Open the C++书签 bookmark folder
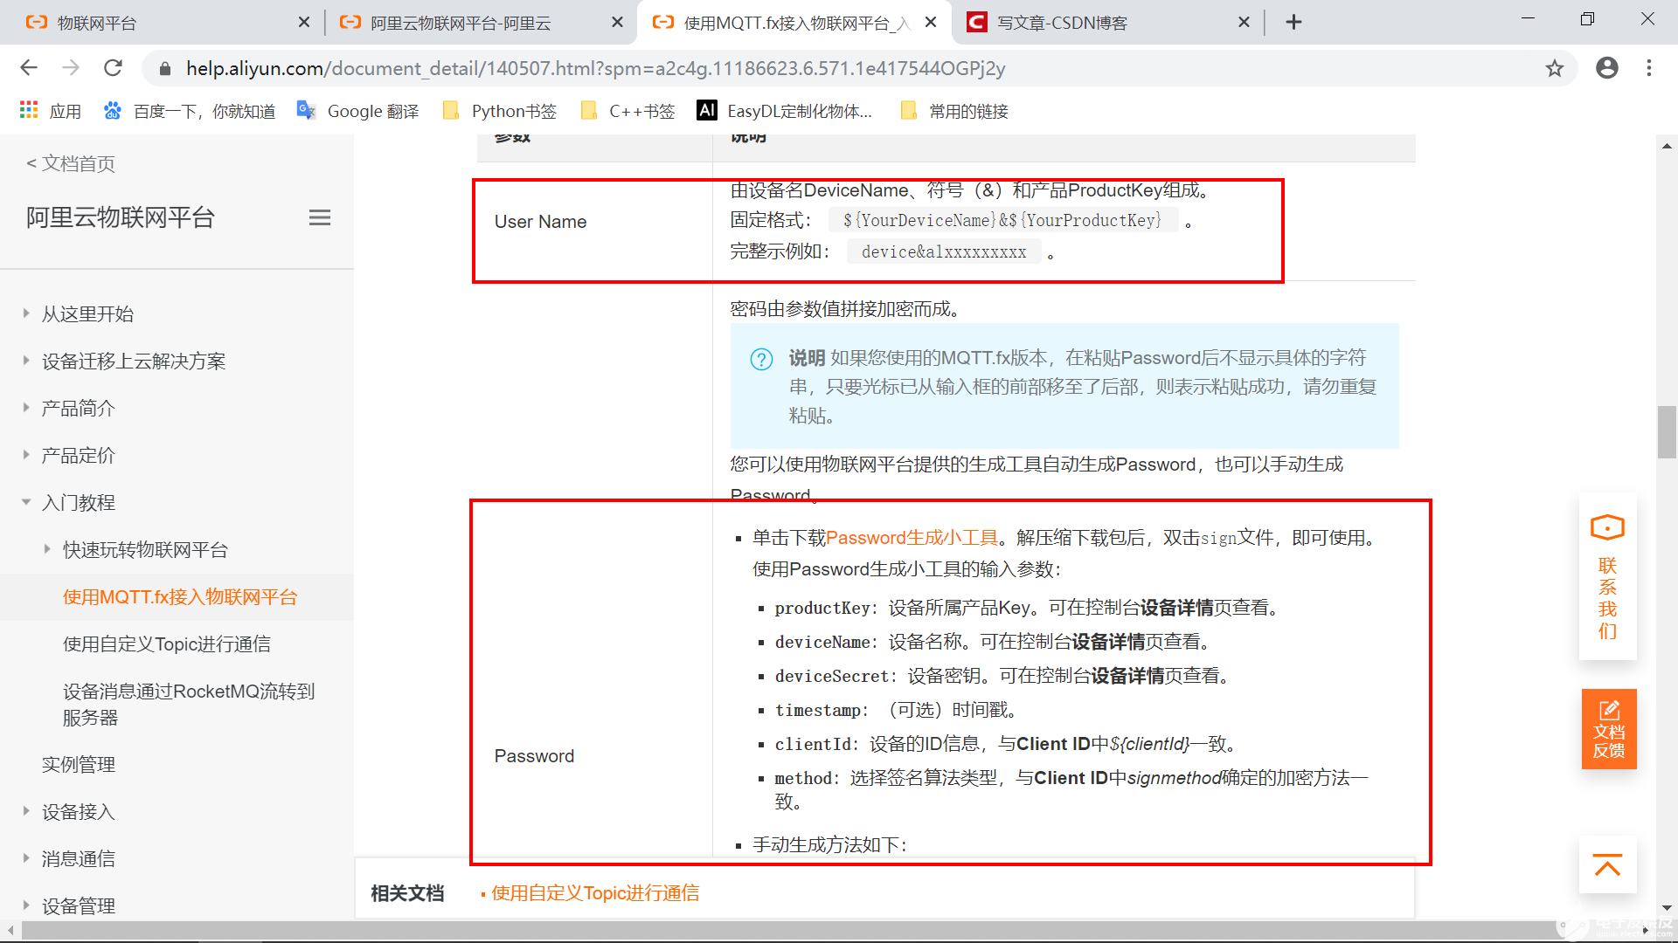 (x=639, y=111)
